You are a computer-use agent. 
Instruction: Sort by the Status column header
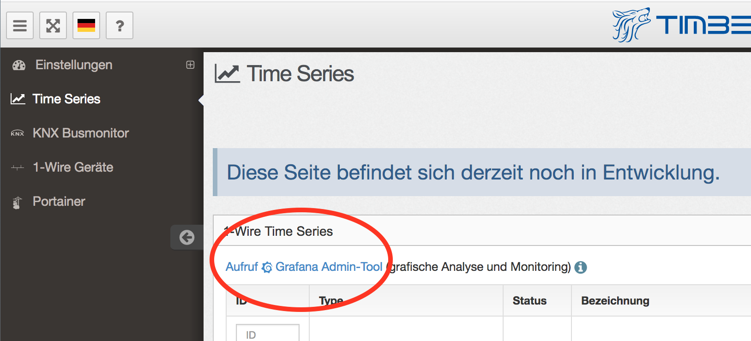[529, 301]
